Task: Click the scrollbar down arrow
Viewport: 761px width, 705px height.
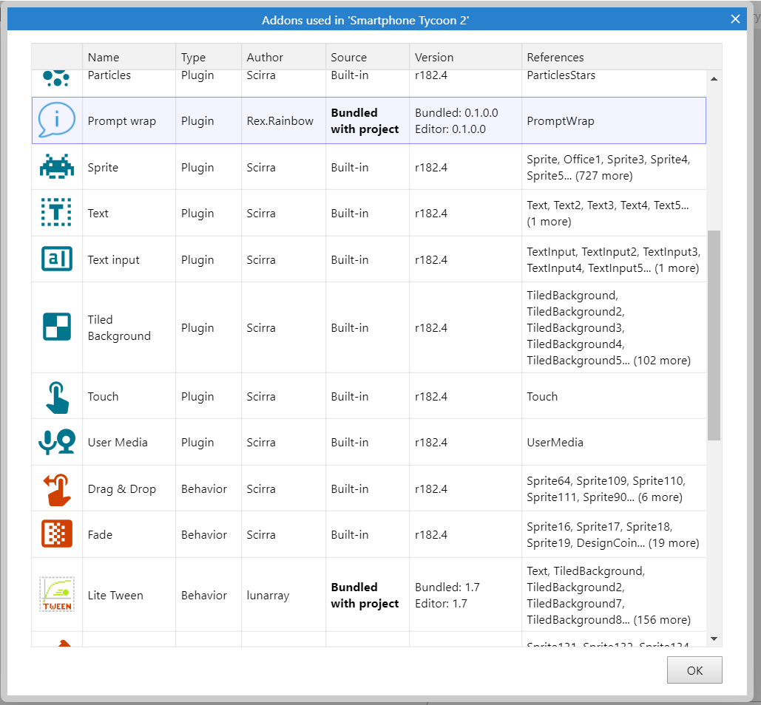Action: pos(714,638)
